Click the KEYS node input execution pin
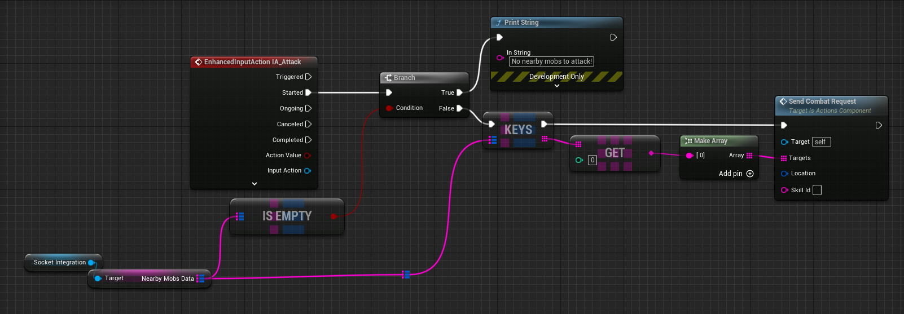Viewport: 904px width, 314px height. coord(492,124)
